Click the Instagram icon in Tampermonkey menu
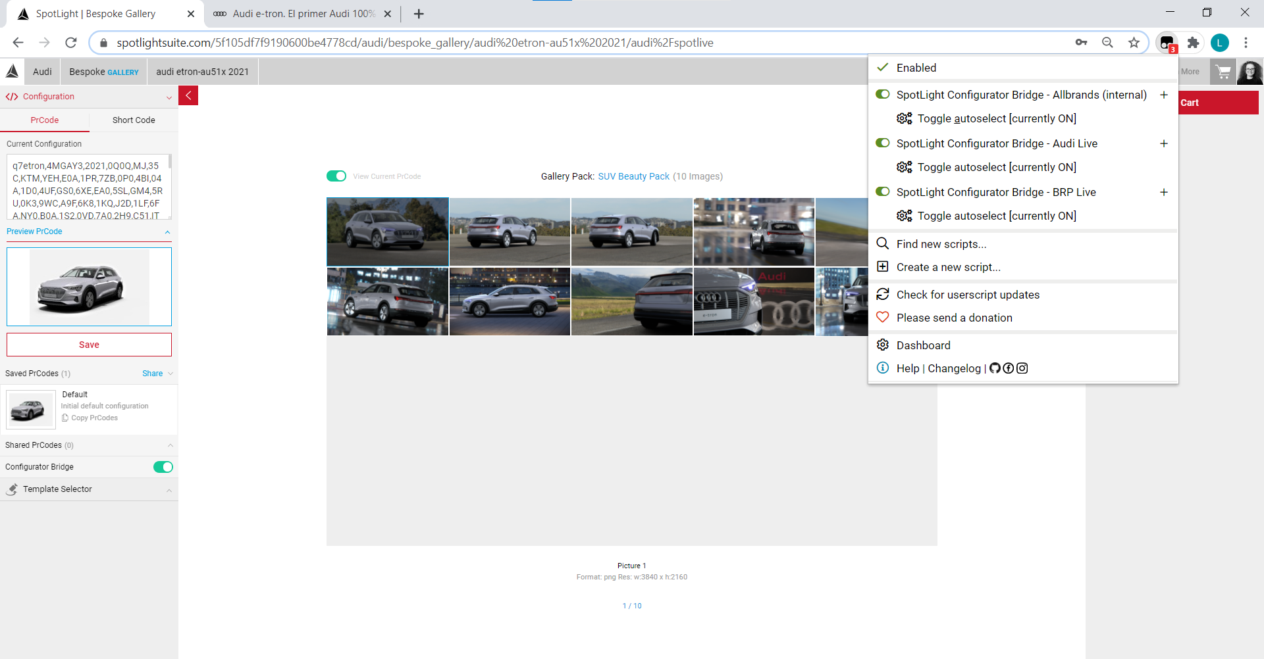Viewport: 1264px width, 659px height. coord(1022,368)
